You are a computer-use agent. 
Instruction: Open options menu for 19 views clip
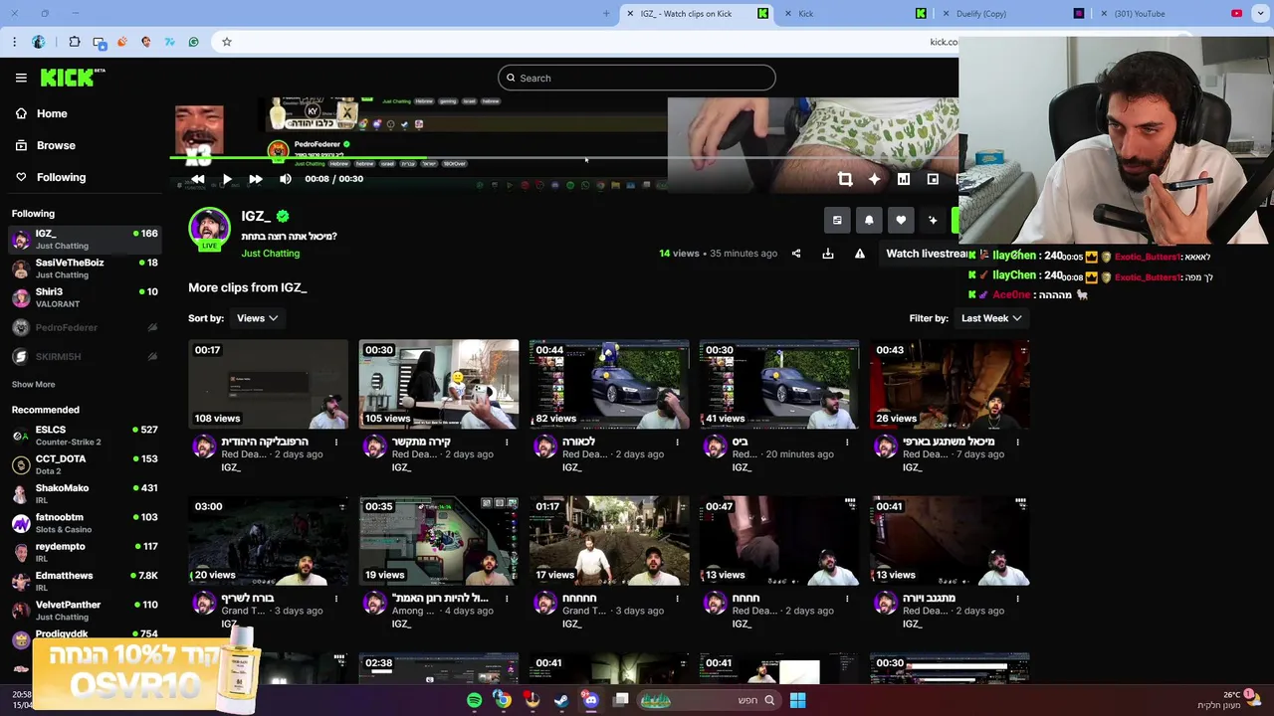coord(507,599)
